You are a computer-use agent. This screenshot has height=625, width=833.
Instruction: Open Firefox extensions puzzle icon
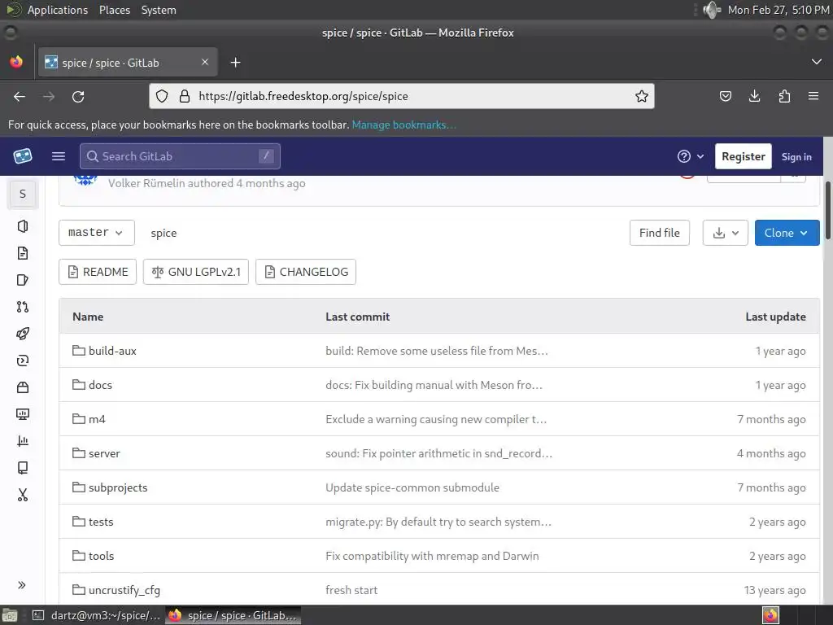pos(784,96)
